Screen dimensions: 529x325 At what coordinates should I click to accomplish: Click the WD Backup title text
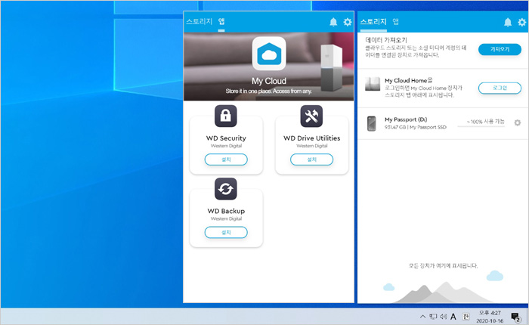[226, 211]
